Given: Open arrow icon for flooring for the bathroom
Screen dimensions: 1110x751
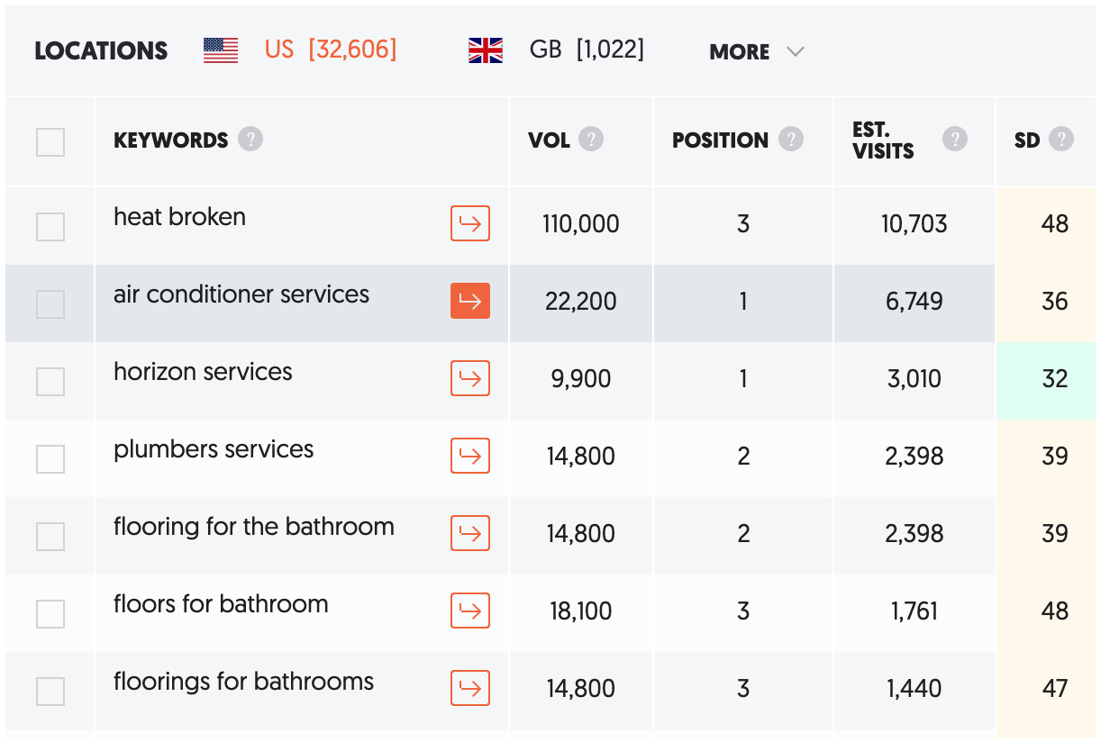Looking at the screenshot, I should pos(470,533).
